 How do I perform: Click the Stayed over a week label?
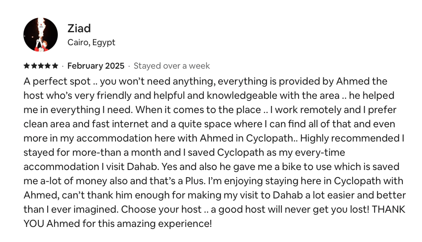tap(172, 66)
